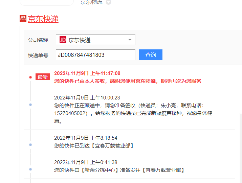Click timestamp 2022年11月9日 上午10:00:23
This screenshot has width=242, height=183.
[x=87, y=98]
